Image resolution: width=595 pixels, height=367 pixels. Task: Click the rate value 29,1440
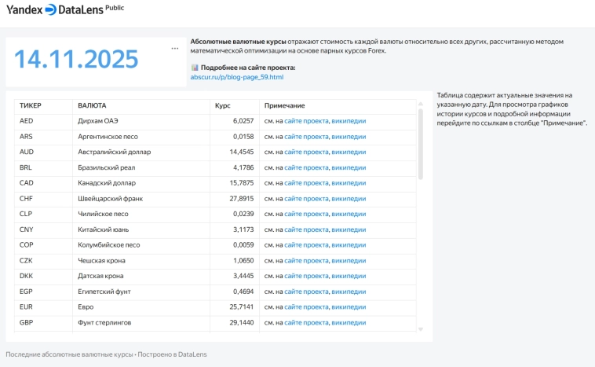pyautogui.click(x=241, y=322)
